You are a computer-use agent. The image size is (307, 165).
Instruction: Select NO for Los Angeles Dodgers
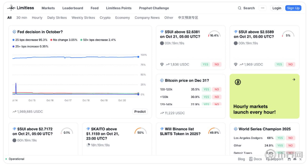point(290,138)
